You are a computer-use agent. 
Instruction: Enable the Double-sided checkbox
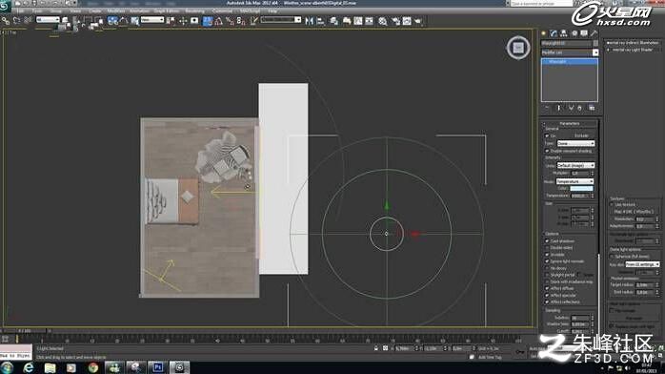coord(547,247)
